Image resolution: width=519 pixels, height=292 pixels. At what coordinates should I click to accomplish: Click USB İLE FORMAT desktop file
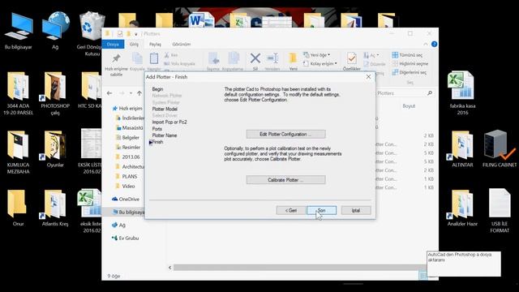click(500, 211)
